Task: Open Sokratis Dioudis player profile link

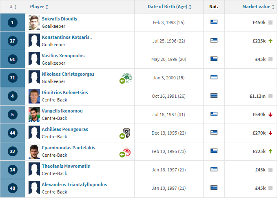Action: [x=60, y=19]
